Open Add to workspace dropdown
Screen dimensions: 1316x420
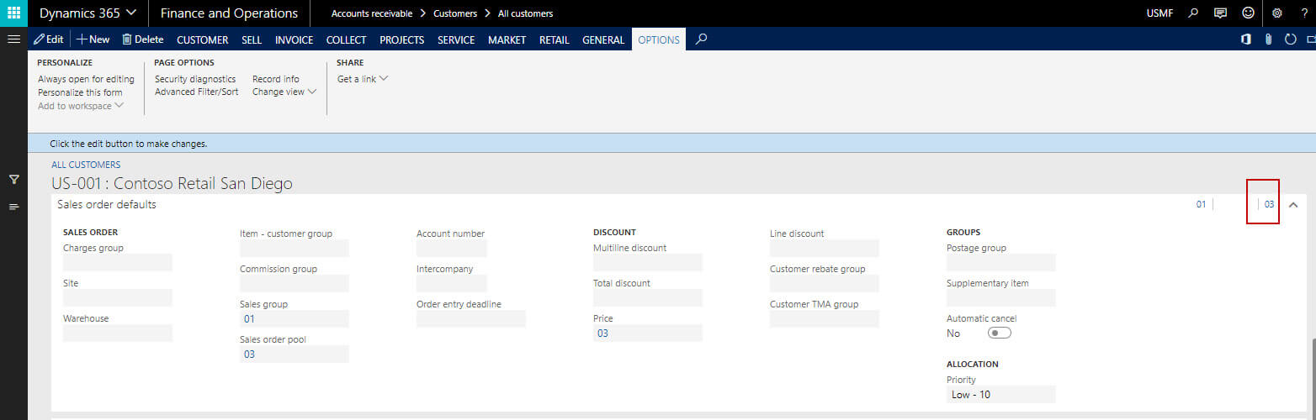(x=81, y=106)
